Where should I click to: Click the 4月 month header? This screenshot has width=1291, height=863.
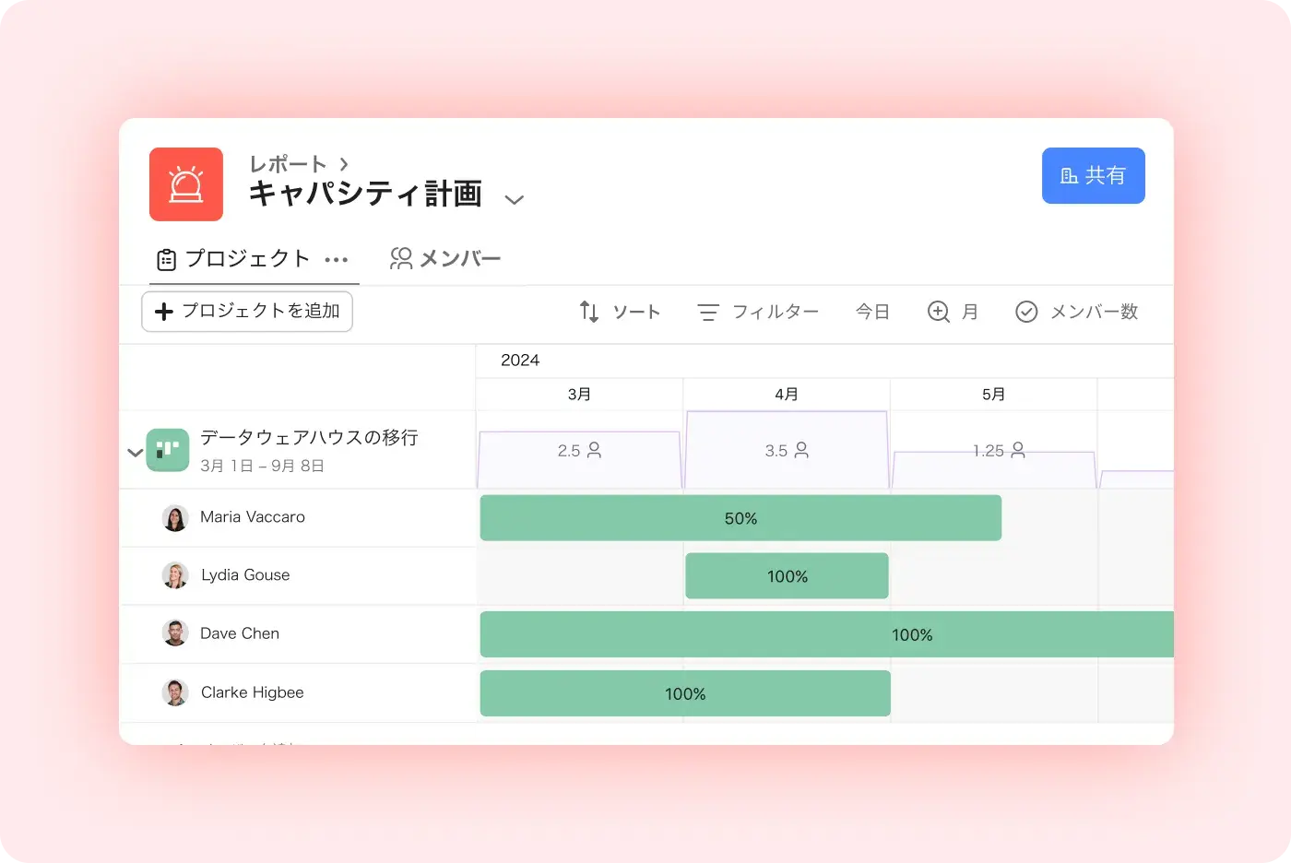[x=787, y=395]
